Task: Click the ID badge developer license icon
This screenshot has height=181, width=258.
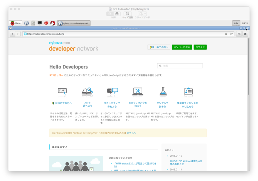Action: point(188,91)
